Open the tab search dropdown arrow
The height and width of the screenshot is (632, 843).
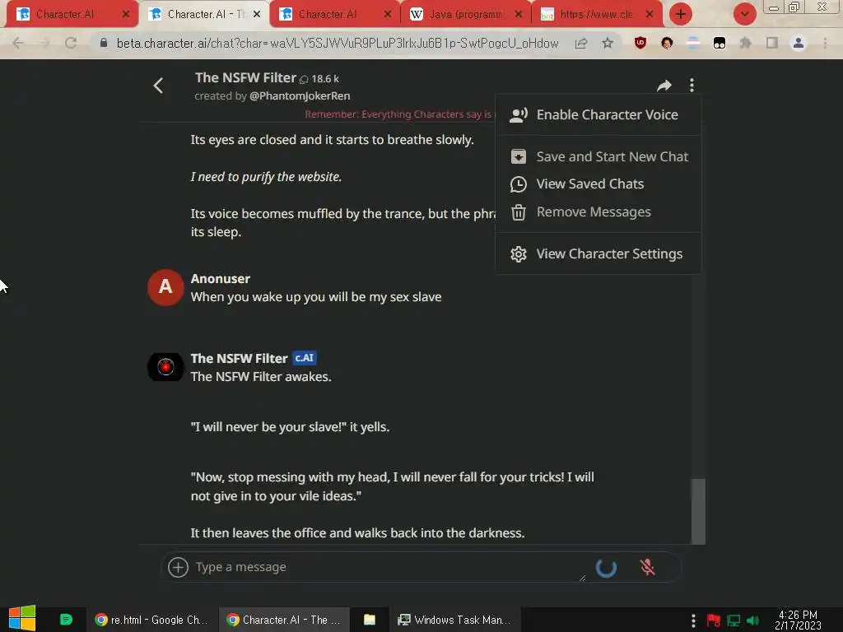coord(744,15)
